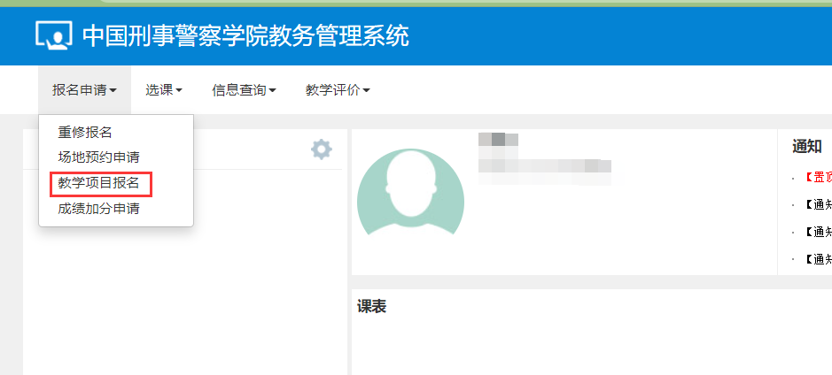
Task: Select 重修报名 from the menu
Action: pos(85,132)
